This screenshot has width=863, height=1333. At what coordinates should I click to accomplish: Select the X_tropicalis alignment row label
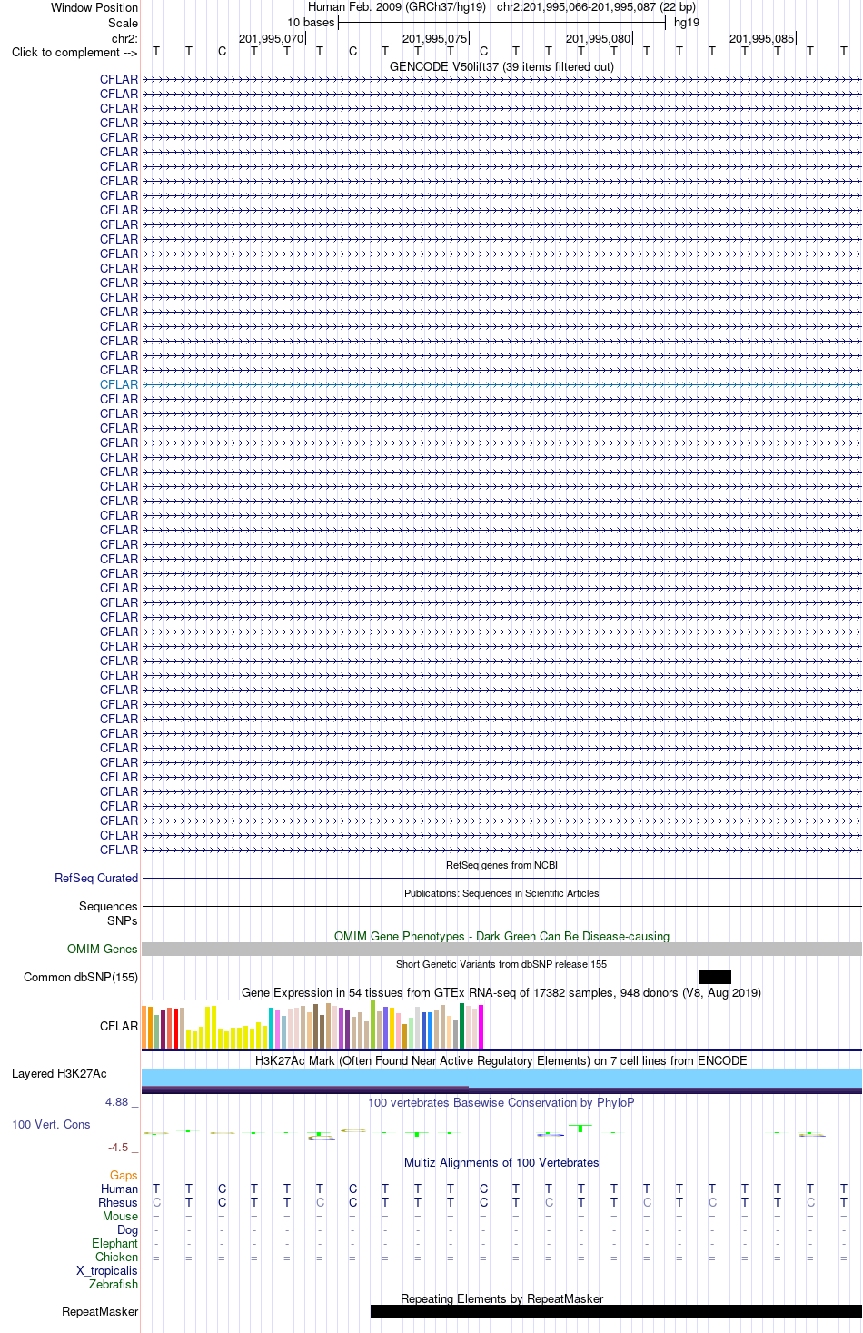[107, 1270]
